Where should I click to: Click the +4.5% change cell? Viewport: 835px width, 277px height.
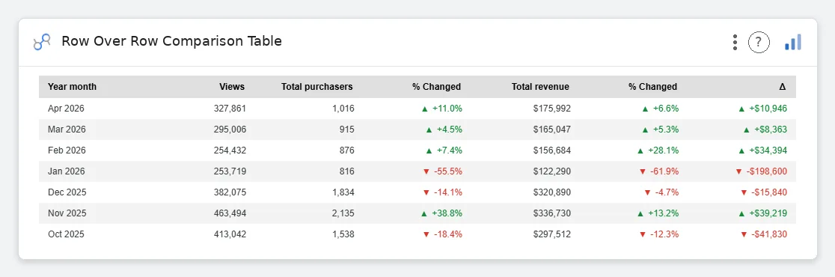pos(444,130)
